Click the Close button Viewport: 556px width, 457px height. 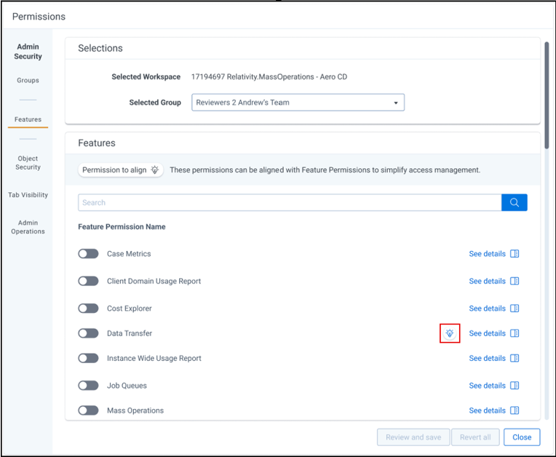(522, 437)
